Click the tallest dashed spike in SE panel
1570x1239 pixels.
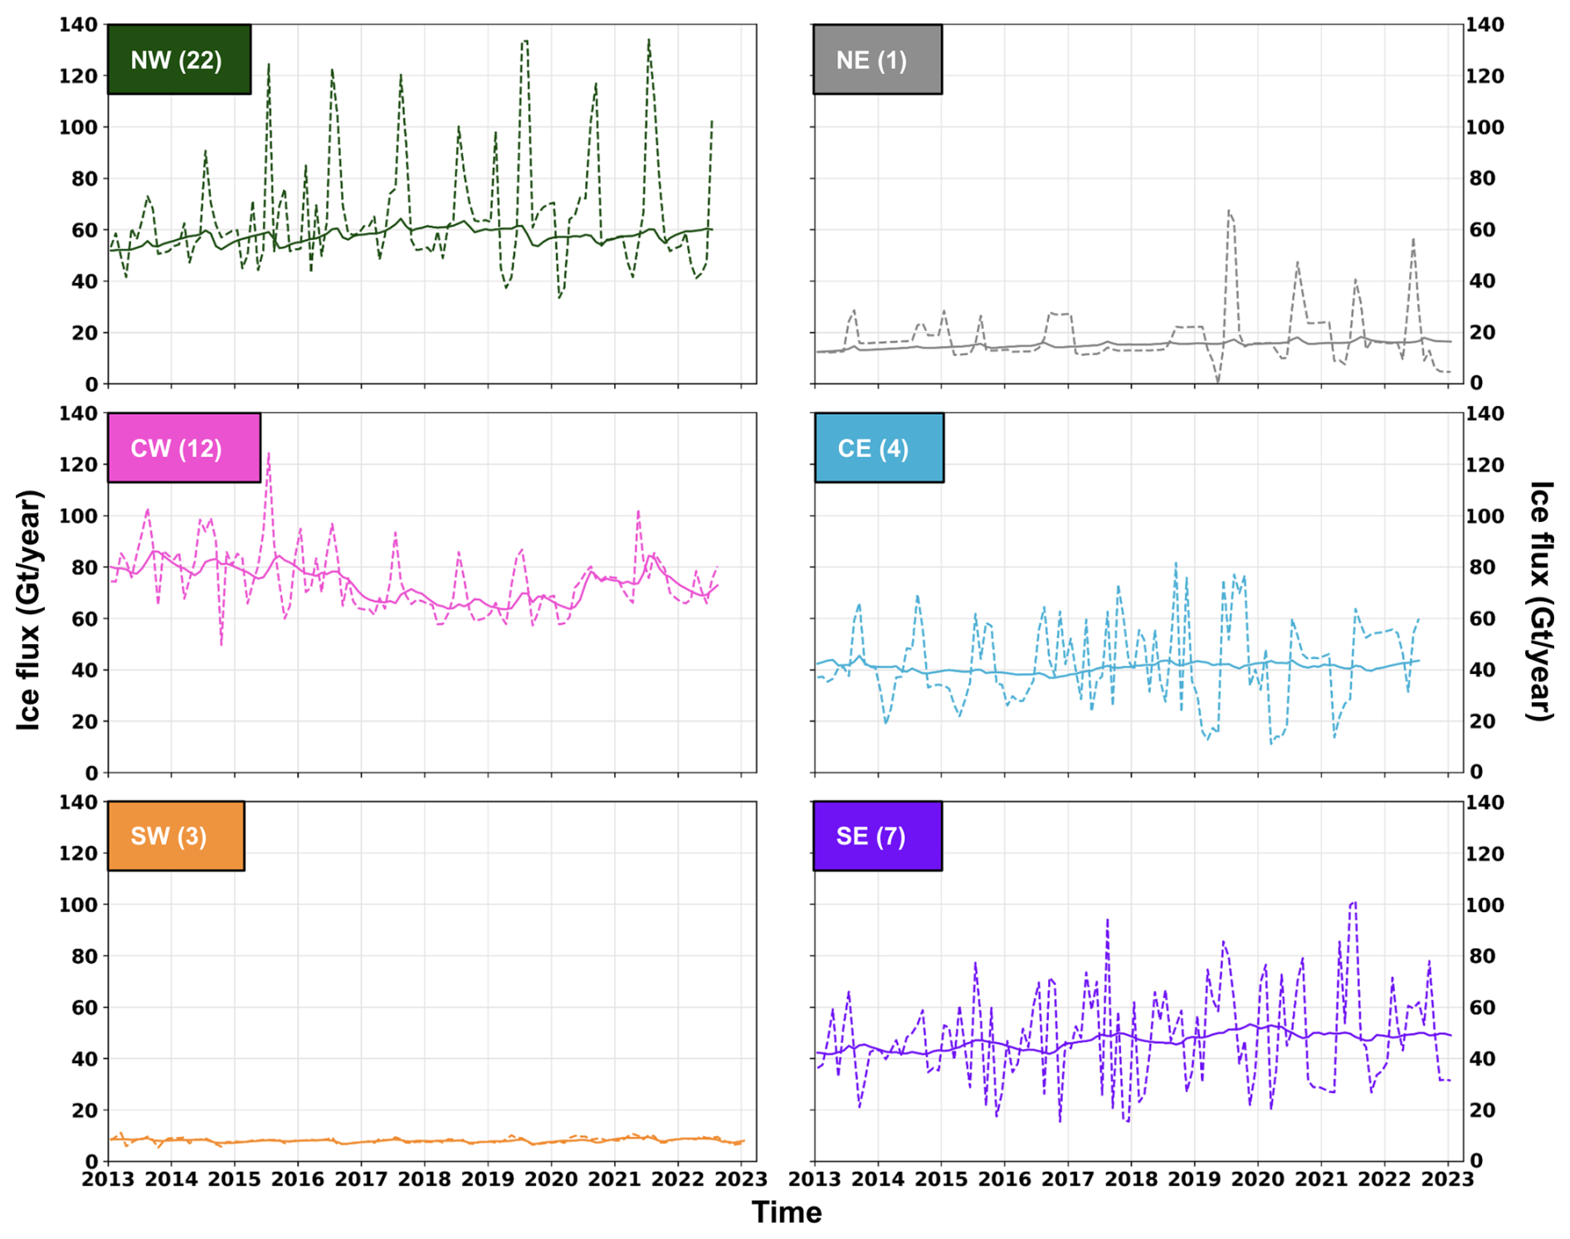[1353, 902]
